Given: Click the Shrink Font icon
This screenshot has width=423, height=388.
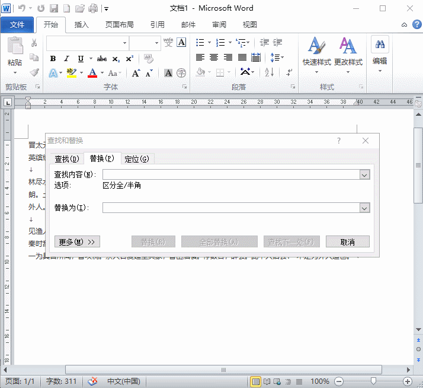Looking at the screenshot, I should coord(149,73).
